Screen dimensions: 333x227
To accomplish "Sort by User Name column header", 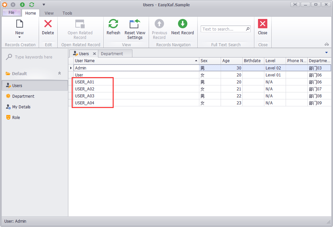I will [133, 61].
